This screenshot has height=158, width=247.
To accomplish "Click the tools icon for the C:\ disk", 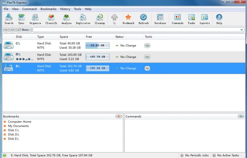I will 147,46.
